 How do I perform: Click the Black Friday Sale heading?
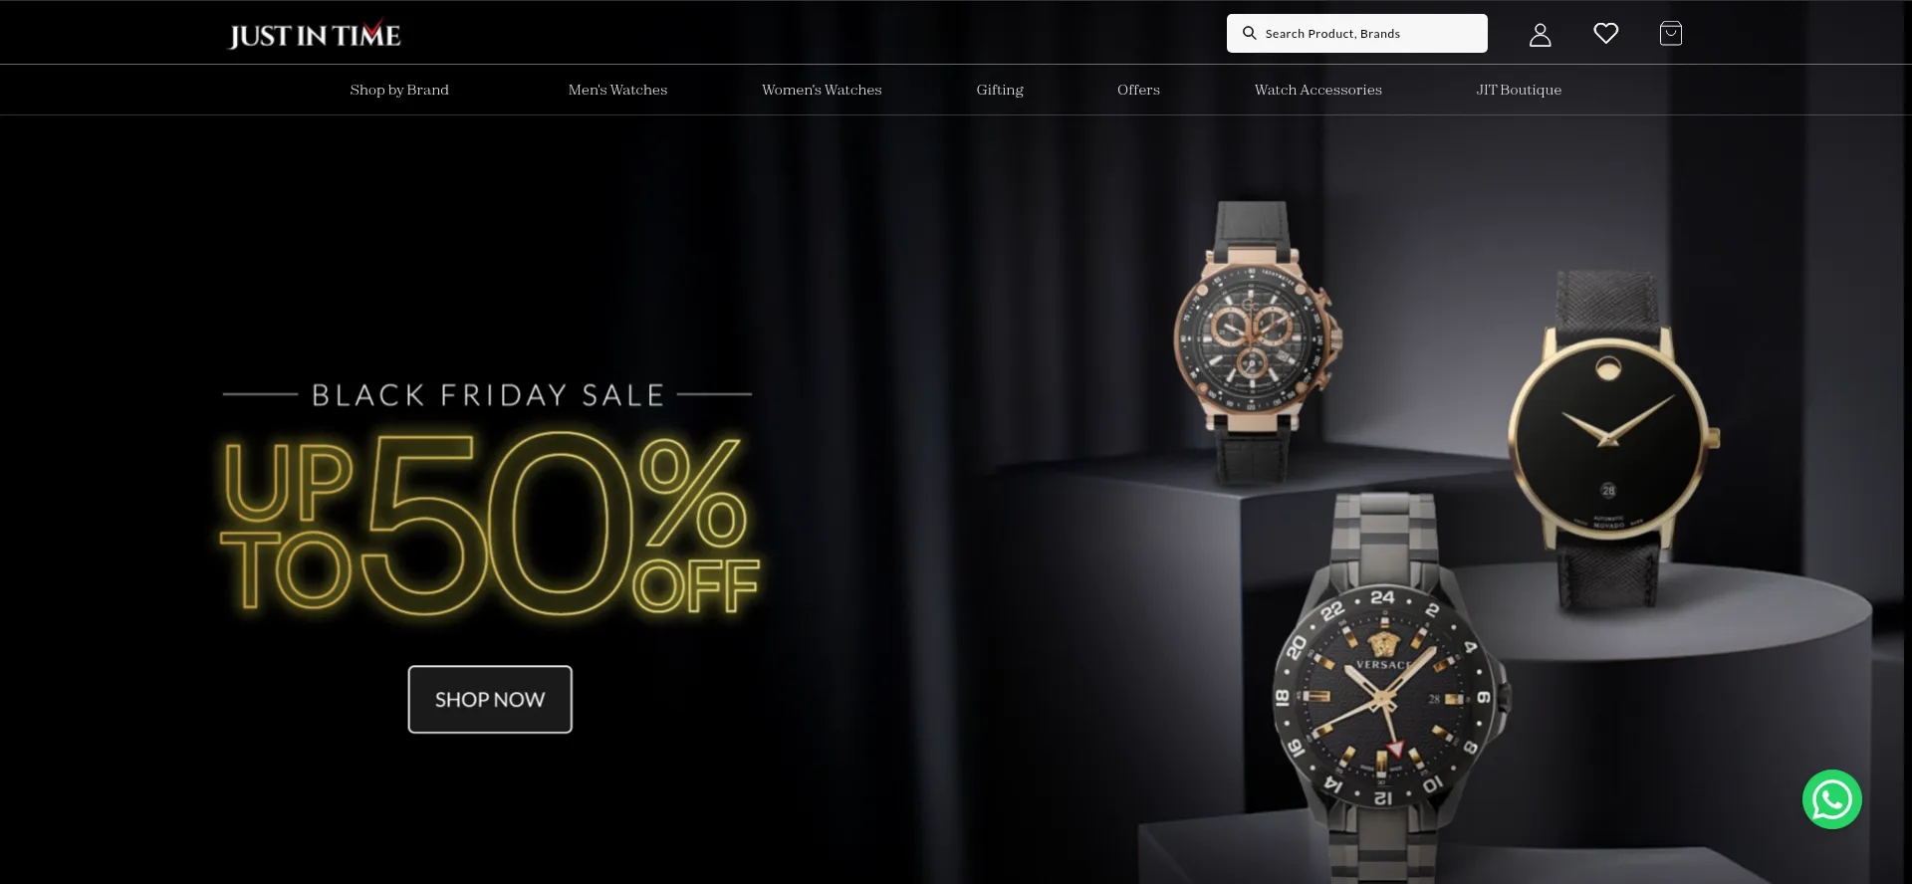point(488,395)
